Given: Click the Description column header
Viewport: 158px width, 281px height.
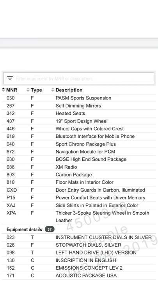Looking at the screenshot, I should click(x=69, y=90).
